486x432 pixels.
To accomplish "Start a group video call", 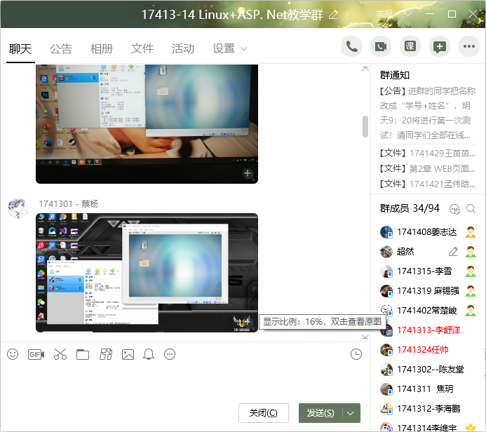I will click(381, 46).
